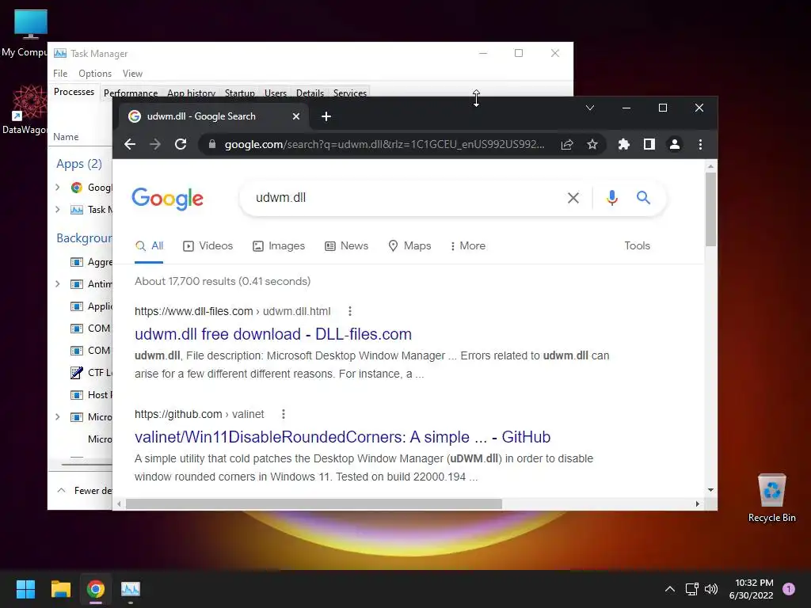Click the site lock icon in address bar
This screenshot has height=608, width=811.
[212, 144]
